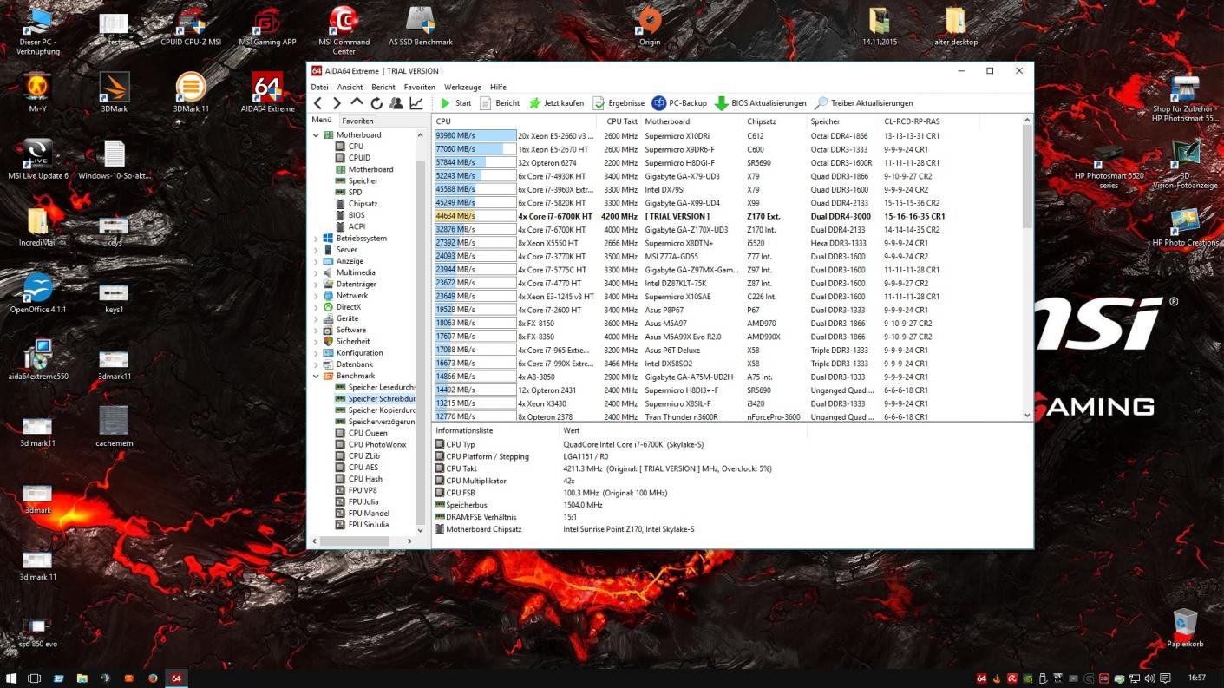Image resolution: width=1224 pixels, height=688 pixels.
Task: Open AIDA64 Extreme desktop shortcut
Action: click(267, 93)
